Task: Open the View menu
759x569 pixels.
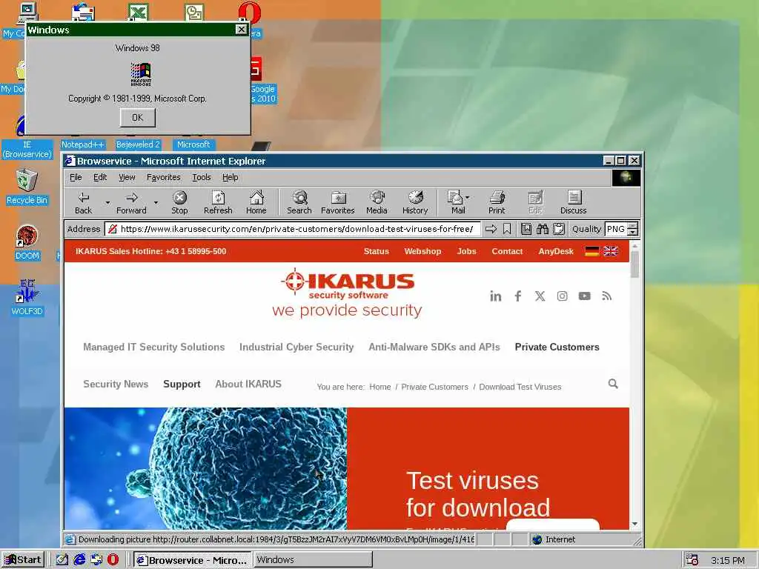Action: (127, 177)
